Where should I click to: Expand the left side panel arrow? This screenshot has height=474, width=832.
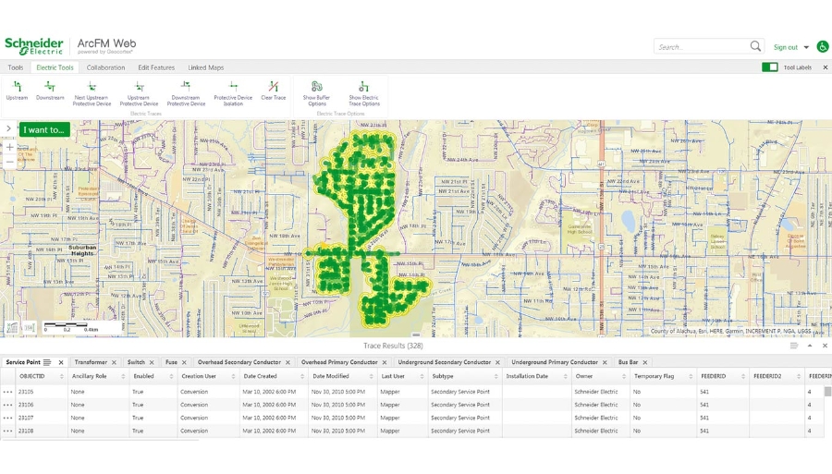coord(8,129)
